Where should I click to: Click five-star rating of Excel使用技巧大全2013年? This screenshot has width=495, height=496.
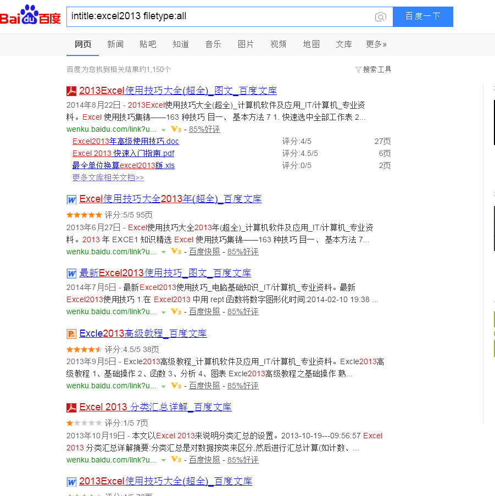pos(84,215)
